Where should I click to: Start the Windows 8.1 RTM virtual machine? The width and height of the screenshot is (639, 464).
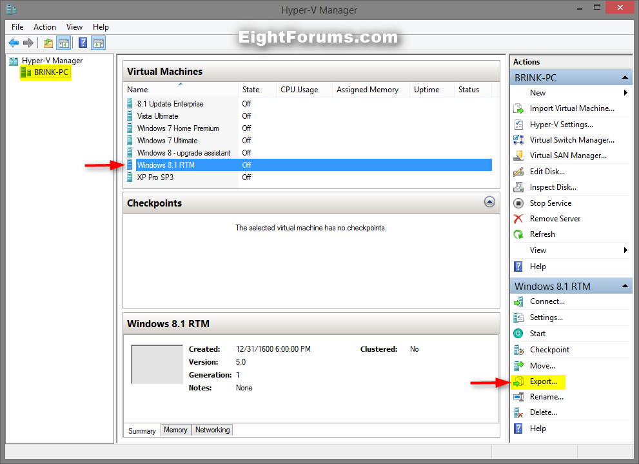coord(537,333)
